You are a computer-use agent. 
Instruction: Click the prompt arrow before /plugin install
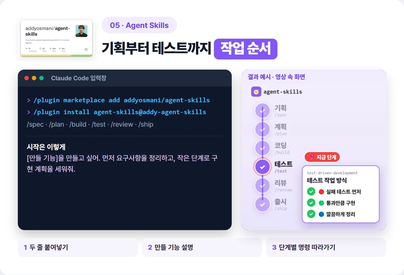pyautogui.click(x=29, y=112)
